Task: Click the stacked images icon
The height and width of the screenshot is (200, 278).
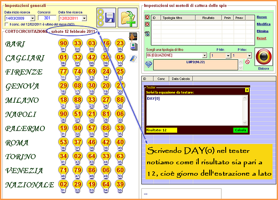Action: pyautogui.click(x=134, y=47)
